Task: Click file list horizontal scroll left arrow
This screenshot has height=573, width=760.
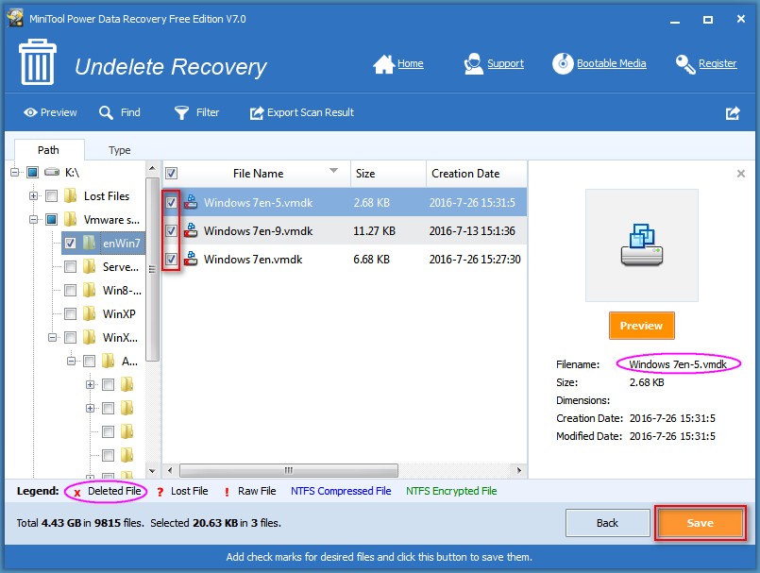Action: pos(170,470)
